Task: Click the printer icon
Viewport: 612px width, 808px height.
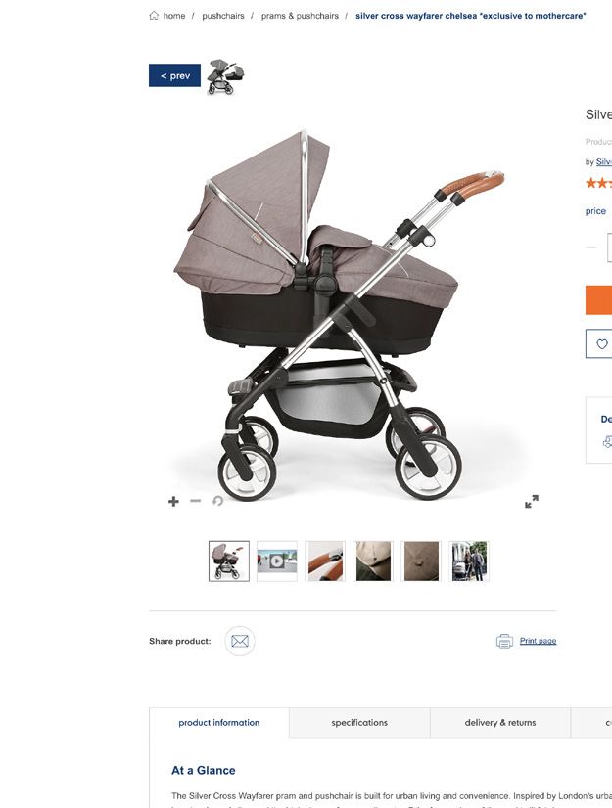Action: (504, 641)
